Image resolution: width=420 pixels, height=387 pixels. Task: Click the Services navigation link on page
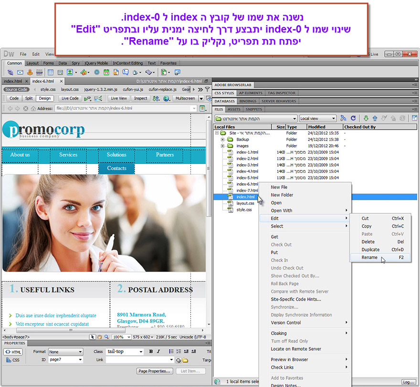(68, 155)
